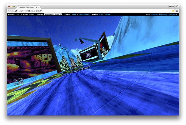The height and width of the screenshot is (125, 186).
Task: Bookmark page with the star icon
Action: point(173,11)
